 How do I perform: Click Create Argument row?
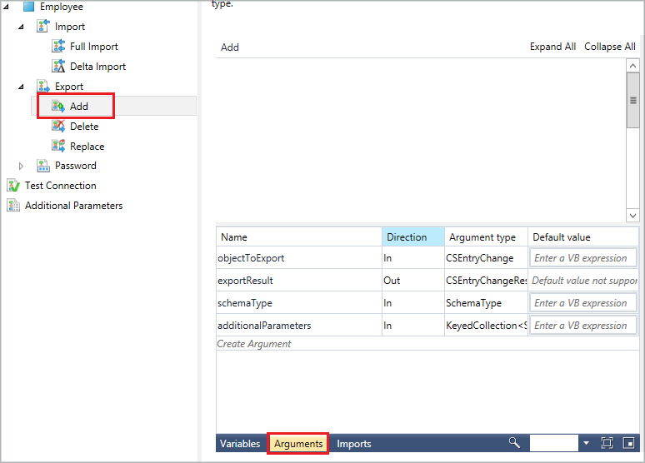(x=427, y=344)
